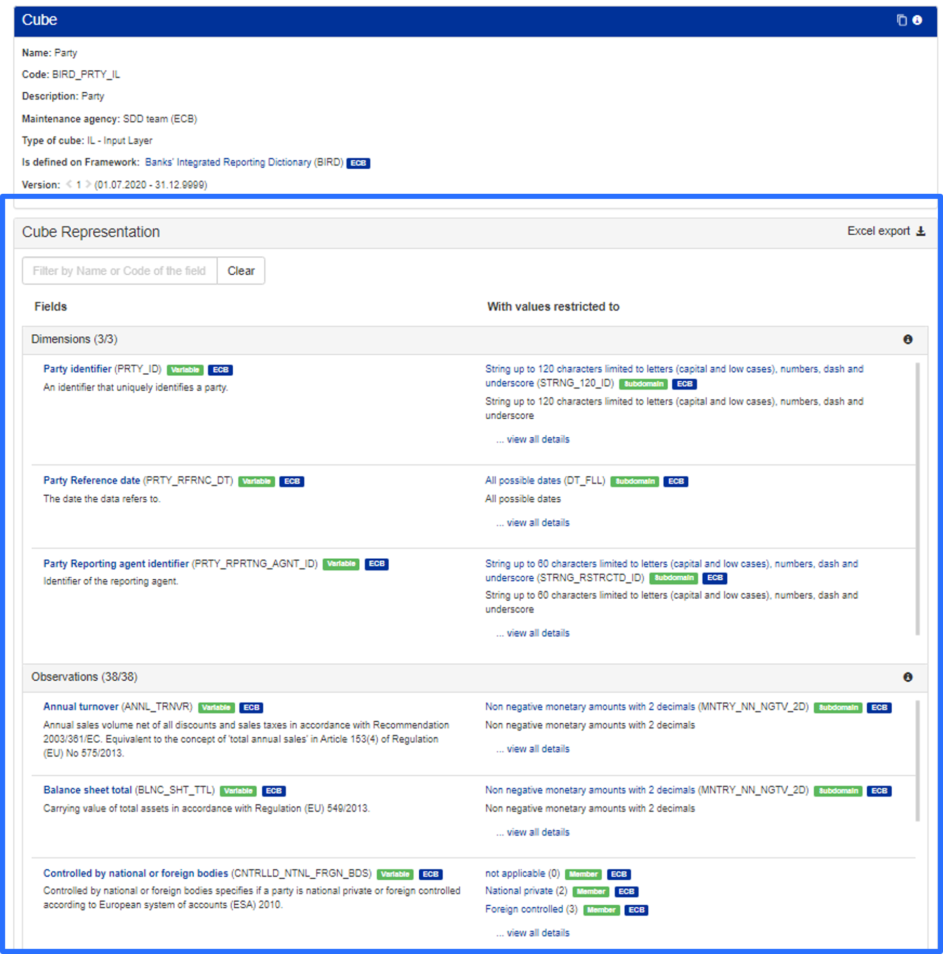Click the copy icon in Cube header
This screenshot has width=943, height=954.
901,20
